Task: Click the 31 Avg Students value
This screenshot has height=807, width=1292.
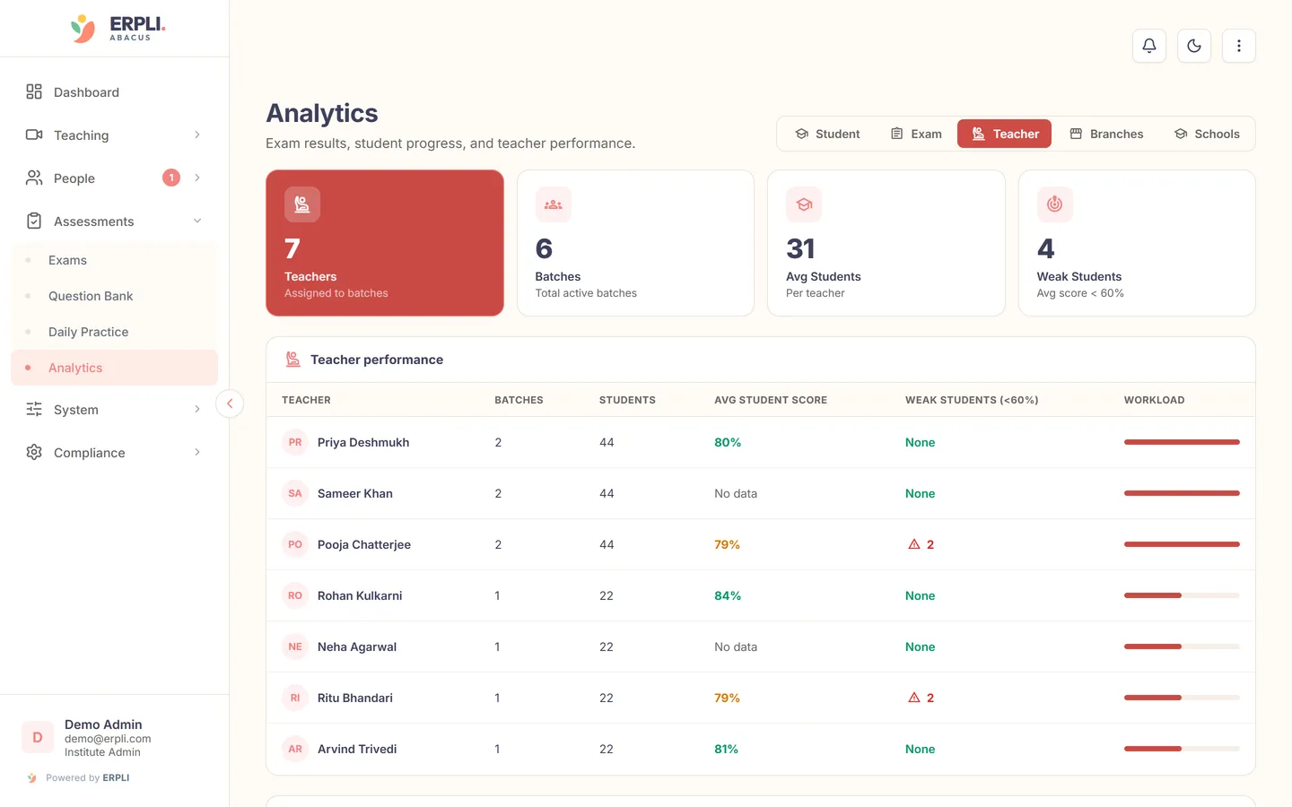Action: pyautogui.click(x=800, y=248)
